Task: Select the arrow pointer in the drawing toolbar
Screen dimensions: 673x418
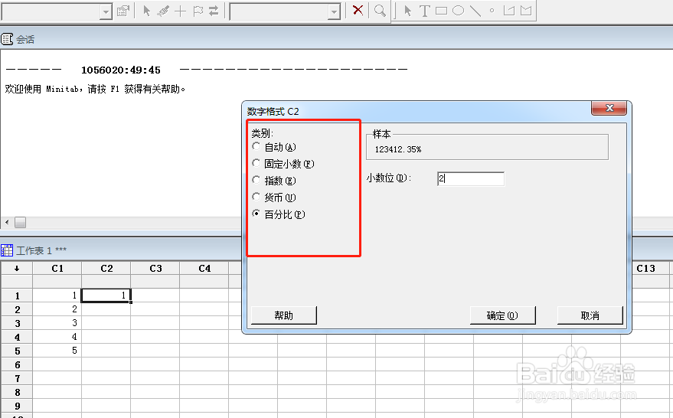Action: click(x=408, y=11)
